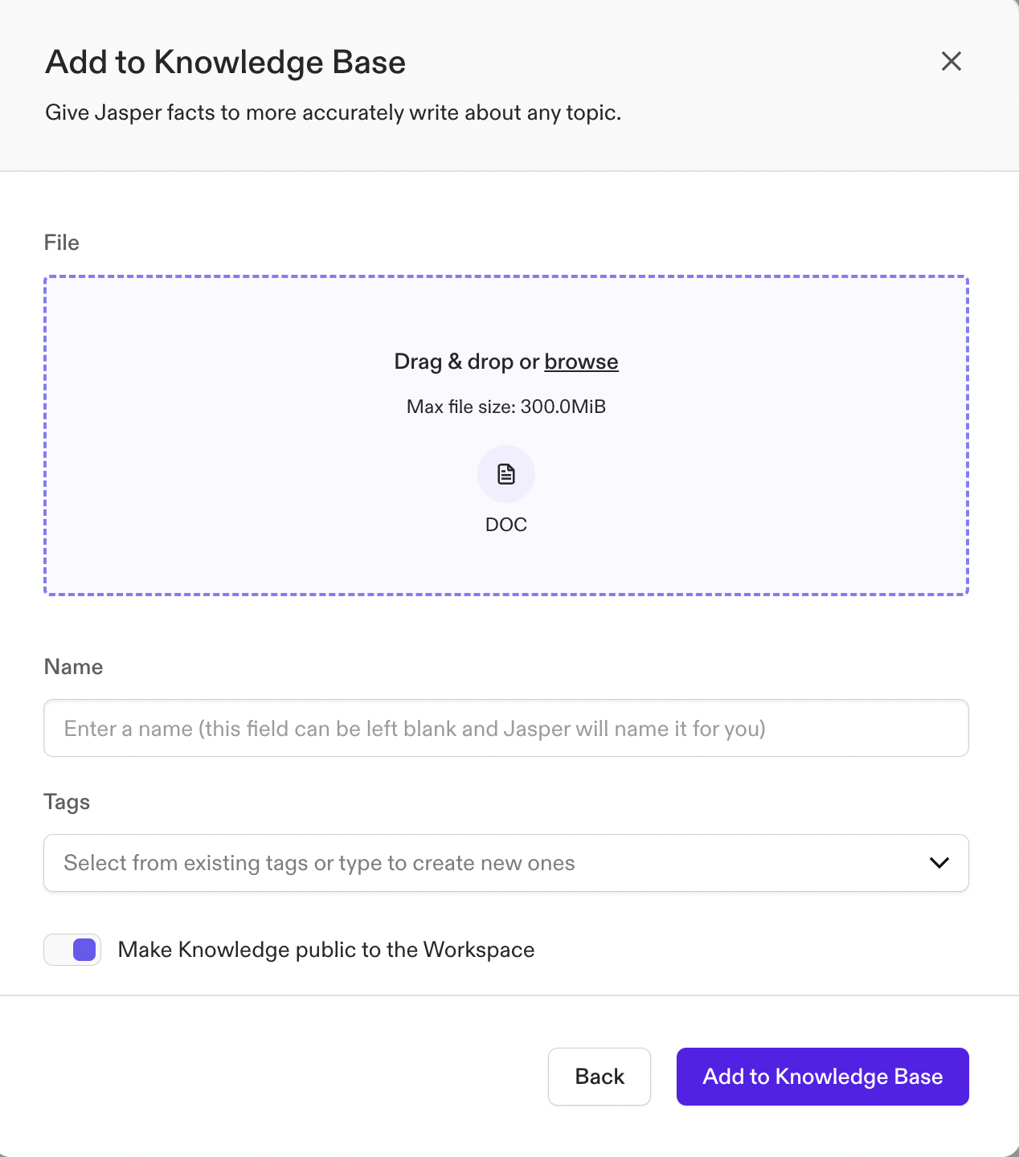Click the DOC label text
Viewport: 1019px width, 1157px height.
pos(505,524)
